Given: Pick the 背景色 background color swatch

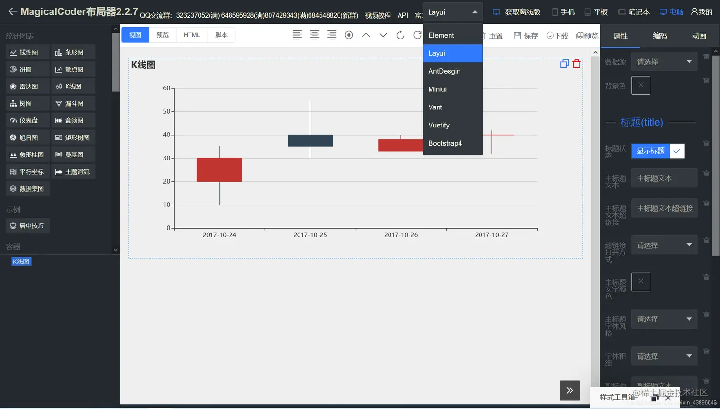Looking at the screenshot, I should 641,85.
